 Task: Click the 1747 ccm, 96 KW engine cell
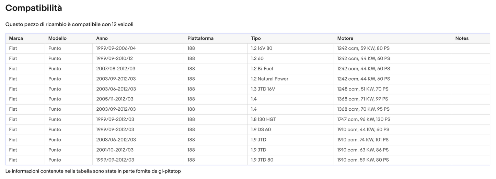click(x=364, y=120)
